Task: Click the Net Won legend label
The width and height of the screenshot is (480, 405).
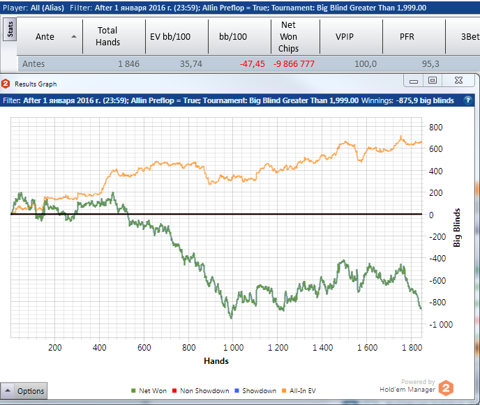Action: (x=153, y=390)
